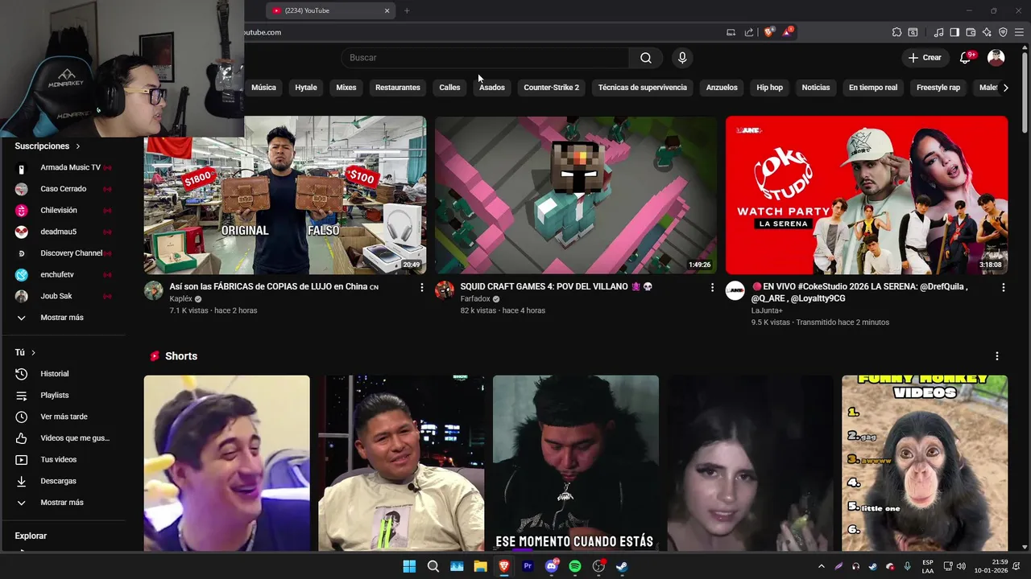Screen dimensions: 1031x579
Task: Open Caso Cerrado channel subscription
Action: point(64,189)
